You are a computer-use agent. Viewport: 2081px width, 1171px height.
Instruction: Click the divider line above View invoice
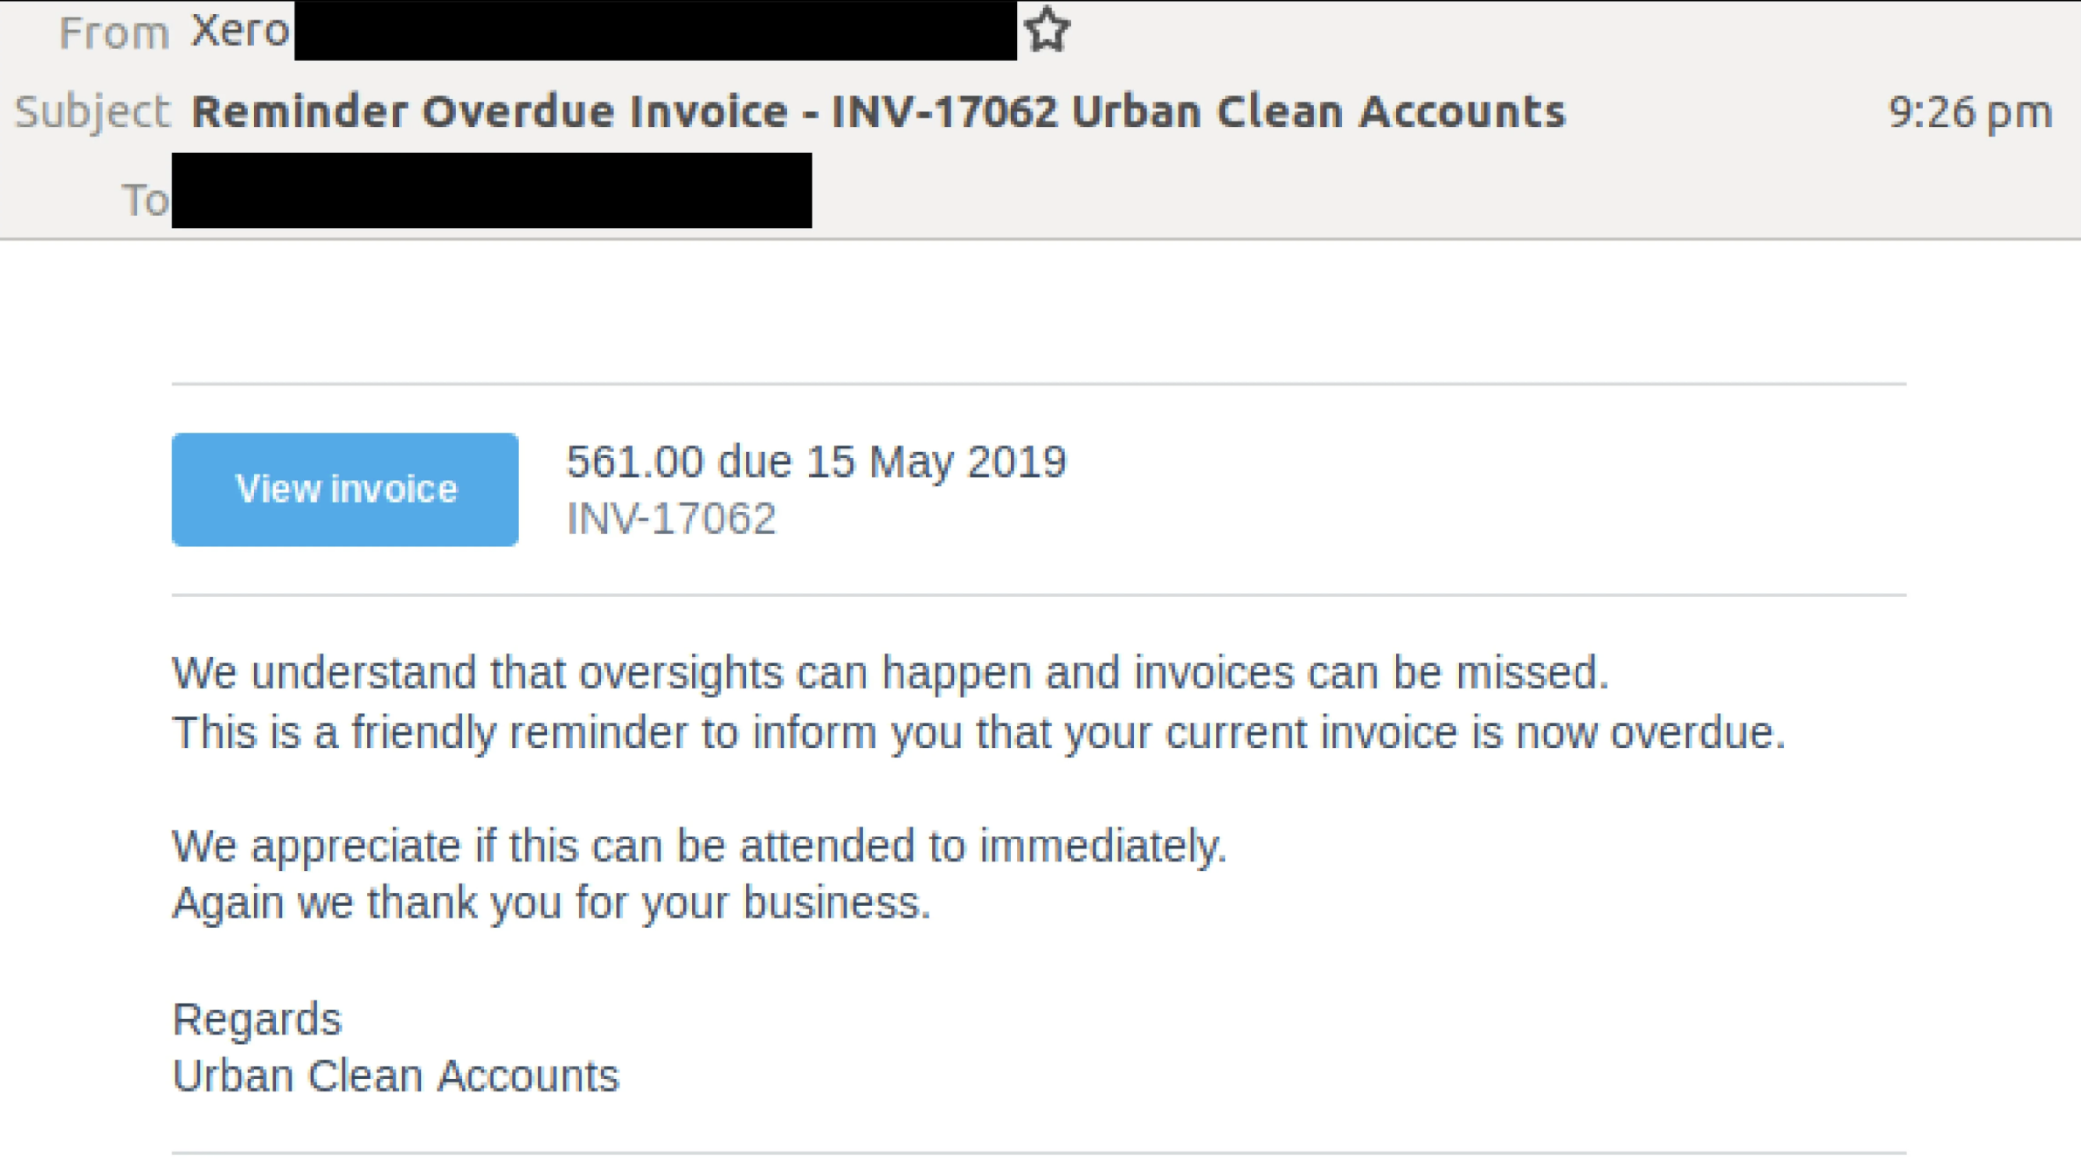tap(1039, 384)
